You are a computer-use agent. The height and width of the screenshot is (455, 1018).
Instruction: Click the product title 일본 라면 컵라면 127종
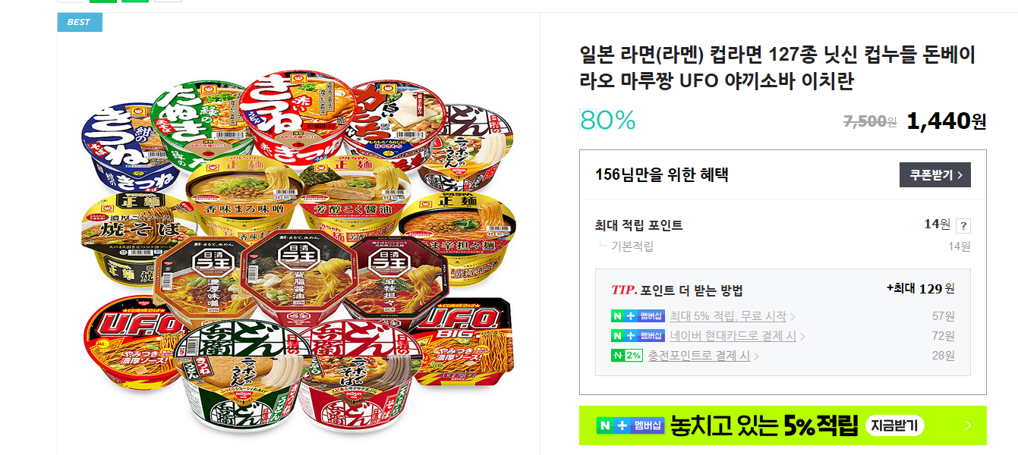[x=777, y=67]
